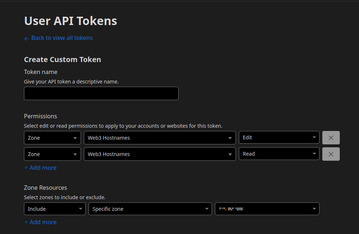Open the "Include" dropdown in Zone Resources

(54, 209)
